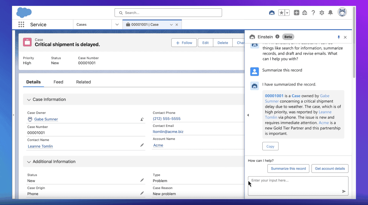The height and width of the screenshot is (205, 368).
Task: Click the 'New problem' Case Reason value
Action: point(164,194)
